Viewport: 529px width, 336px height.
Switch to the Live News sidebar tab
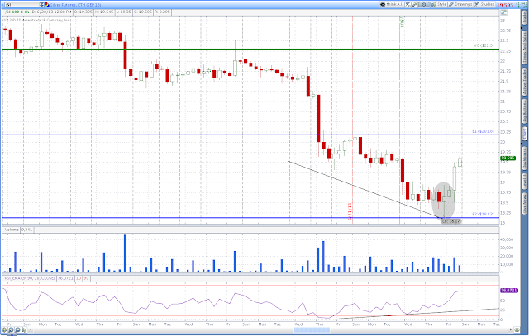tap(525, 204)
